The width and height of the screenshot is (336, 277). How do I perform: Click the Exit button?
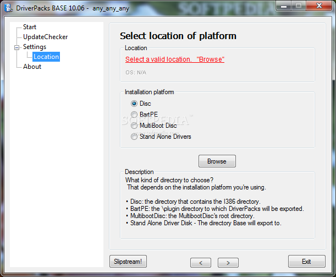pyautogui.click(x=307, y=262)
